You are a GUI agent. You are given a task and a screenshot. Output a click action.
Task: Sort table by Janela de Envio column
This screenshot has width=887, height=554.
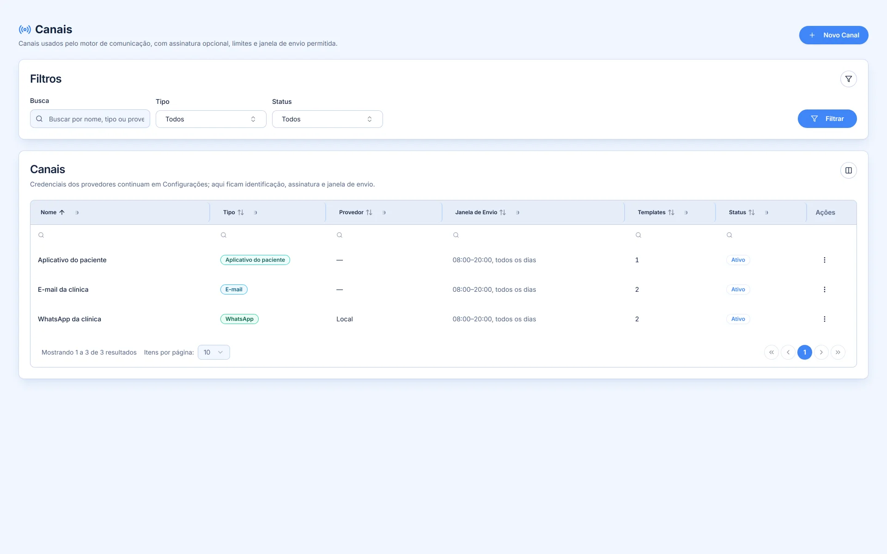coord(503,212)
